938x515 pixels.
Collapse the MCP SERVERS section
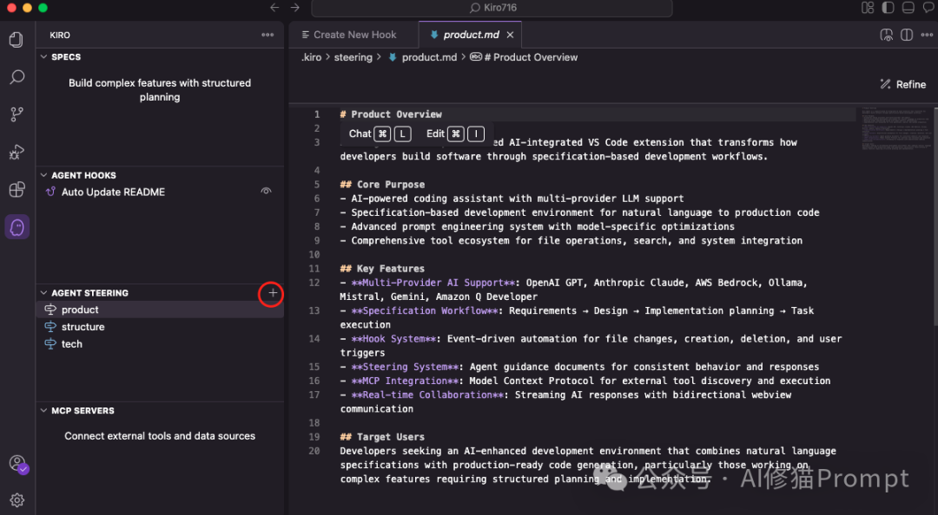pos(43,410)
